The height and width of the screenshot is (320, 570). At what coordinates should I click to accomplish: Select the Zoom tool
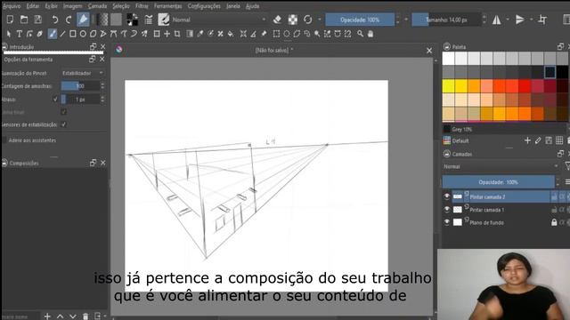click(360, 34)
